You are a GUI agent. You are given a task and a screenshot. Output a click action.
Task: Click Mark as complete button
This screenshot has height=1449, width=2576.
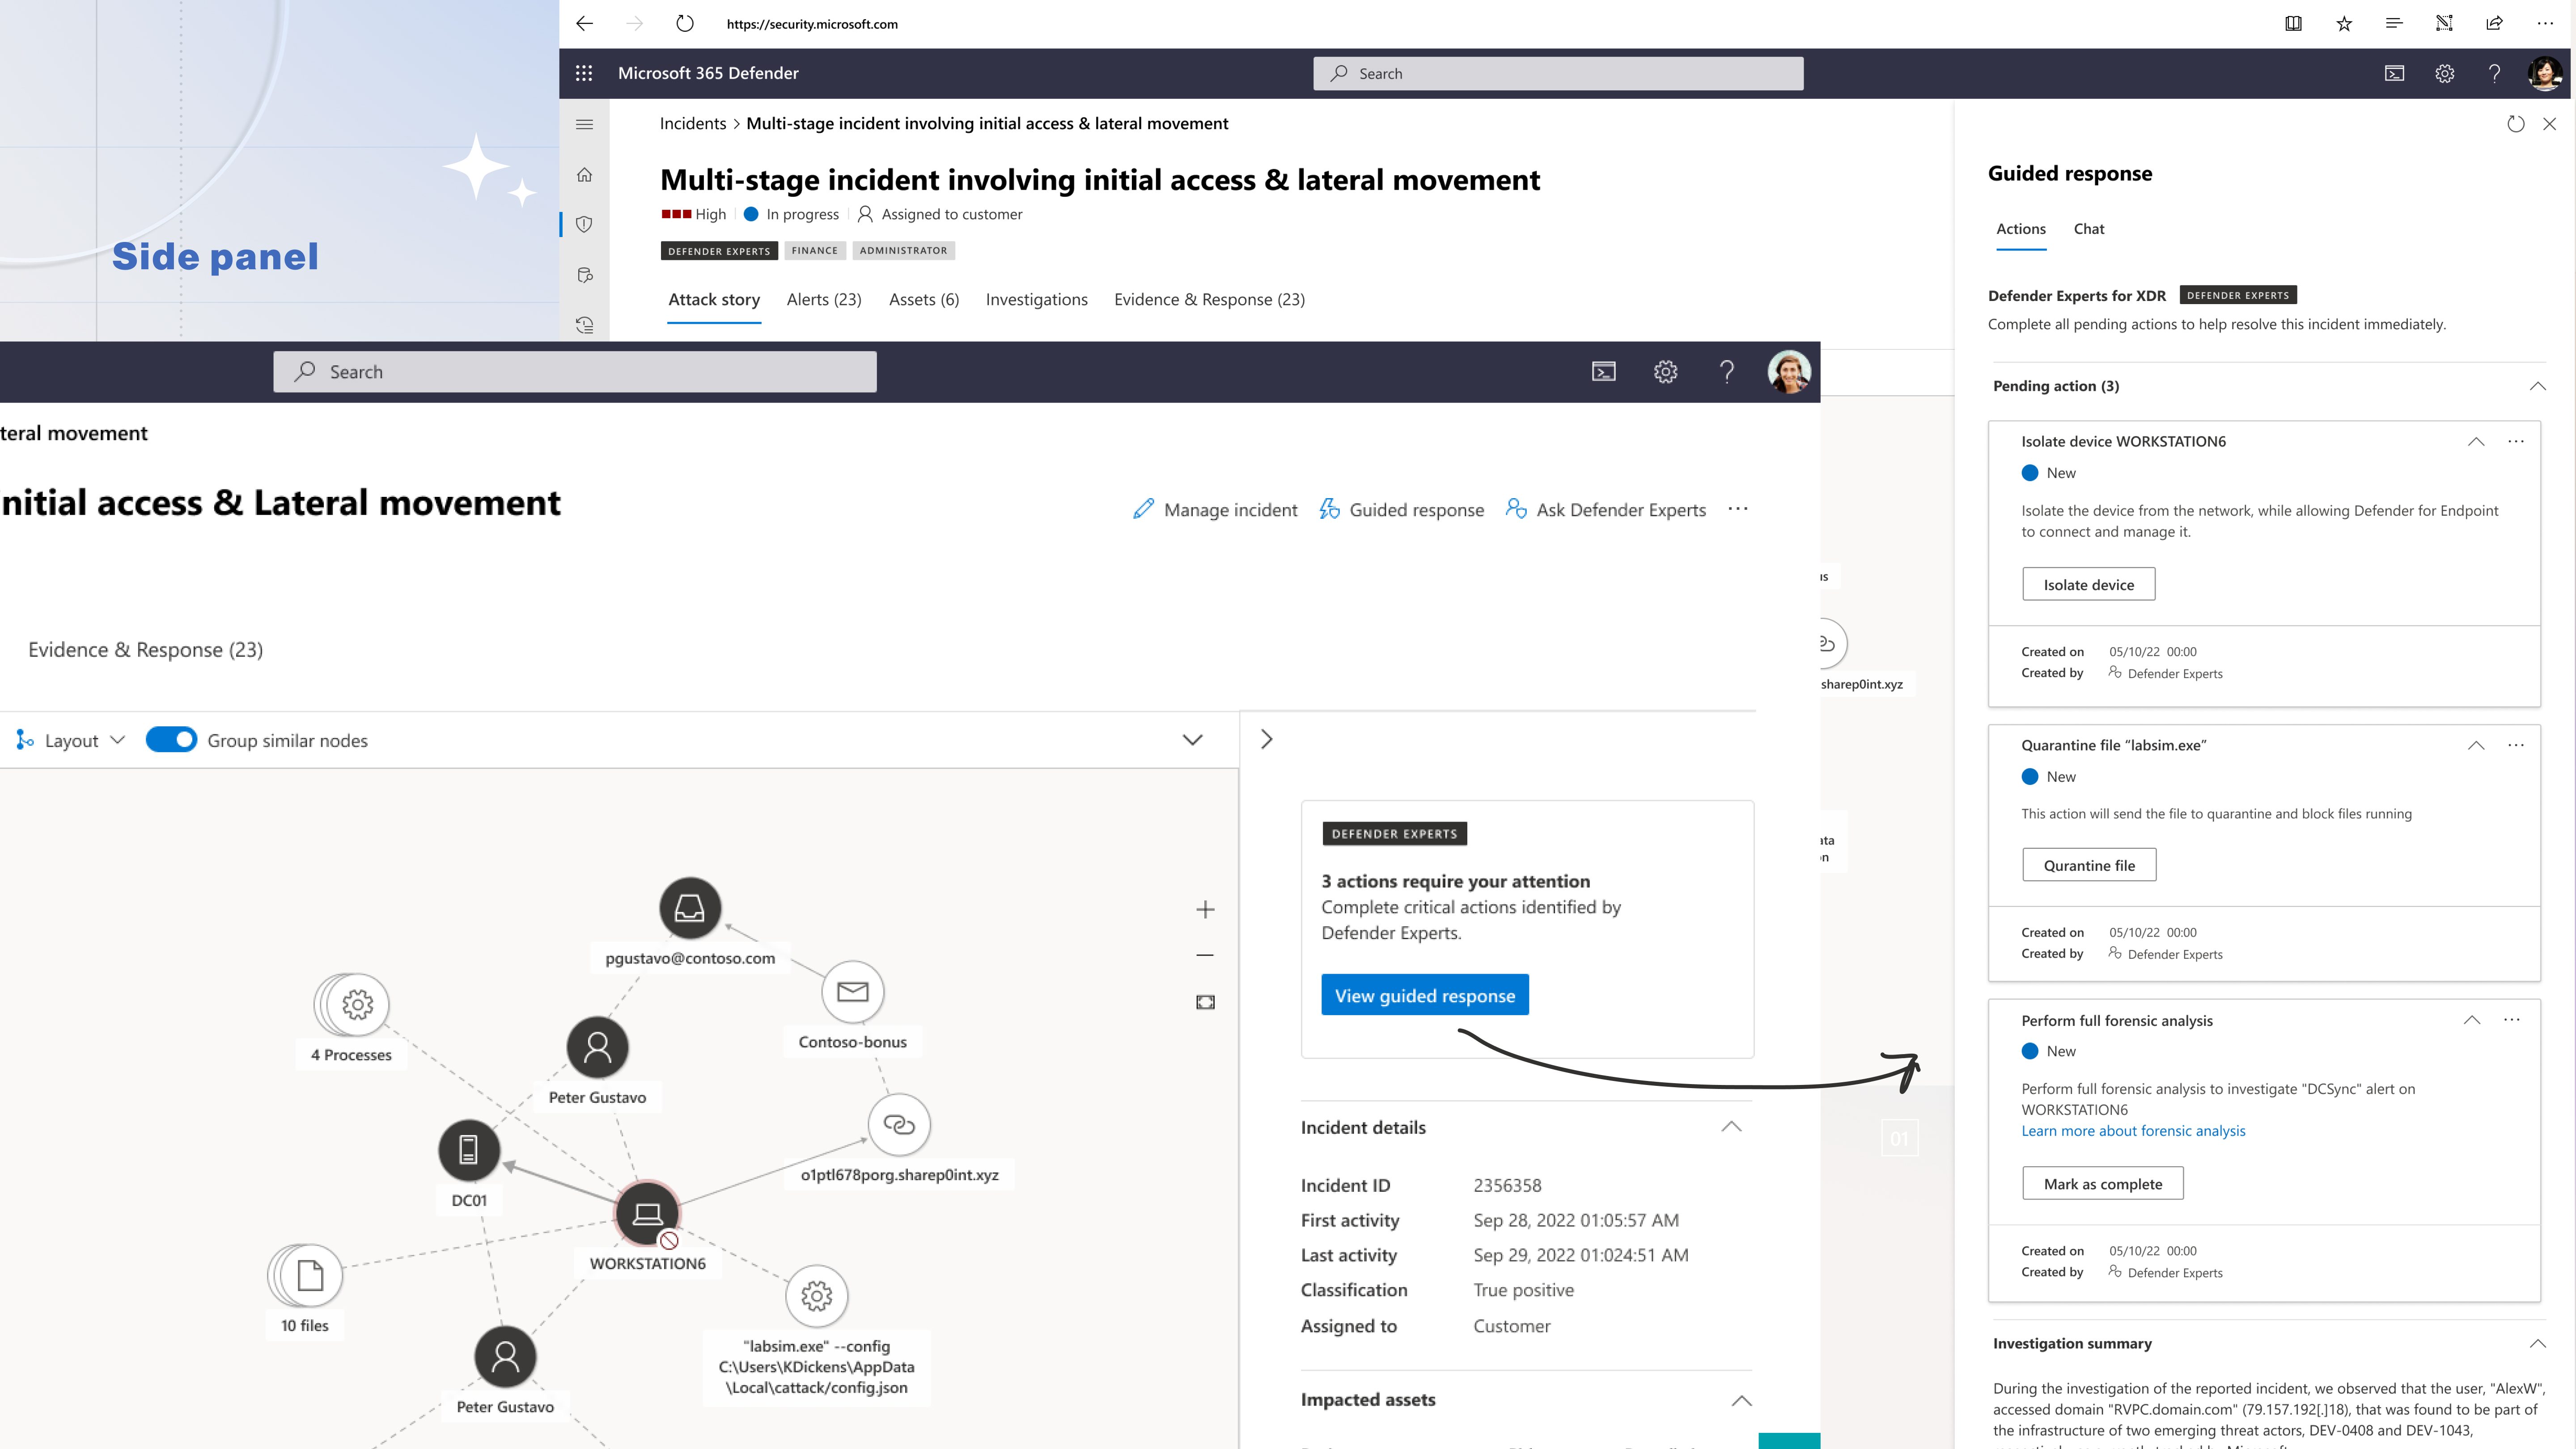(x=2102, y=1184)
